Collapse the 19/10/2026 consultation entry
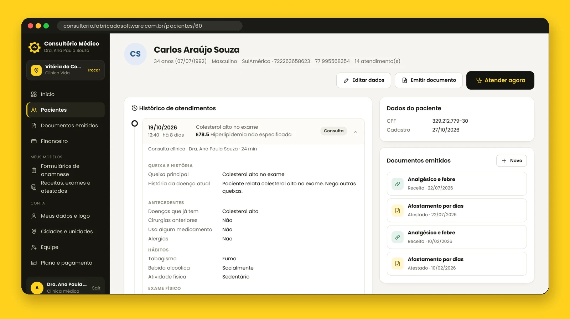The image size is (570, 319). (356, 132)
